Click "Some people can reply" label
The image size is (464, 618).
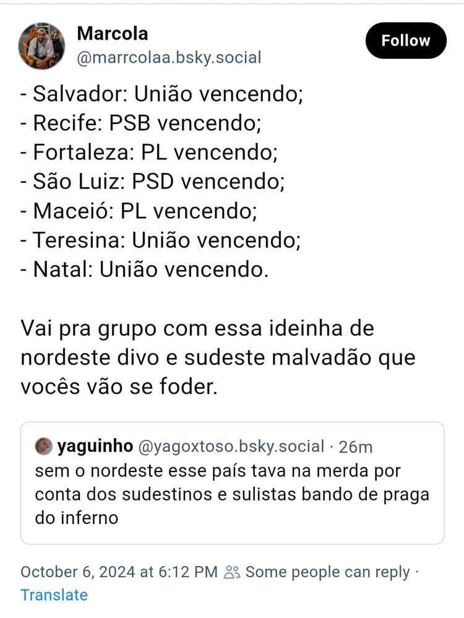[327, 572]
